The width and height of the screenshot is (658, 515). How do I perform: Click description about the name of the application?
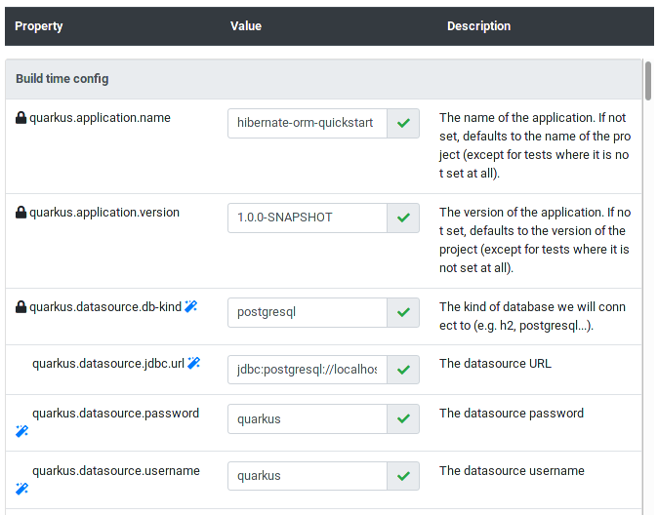(535, 145)
